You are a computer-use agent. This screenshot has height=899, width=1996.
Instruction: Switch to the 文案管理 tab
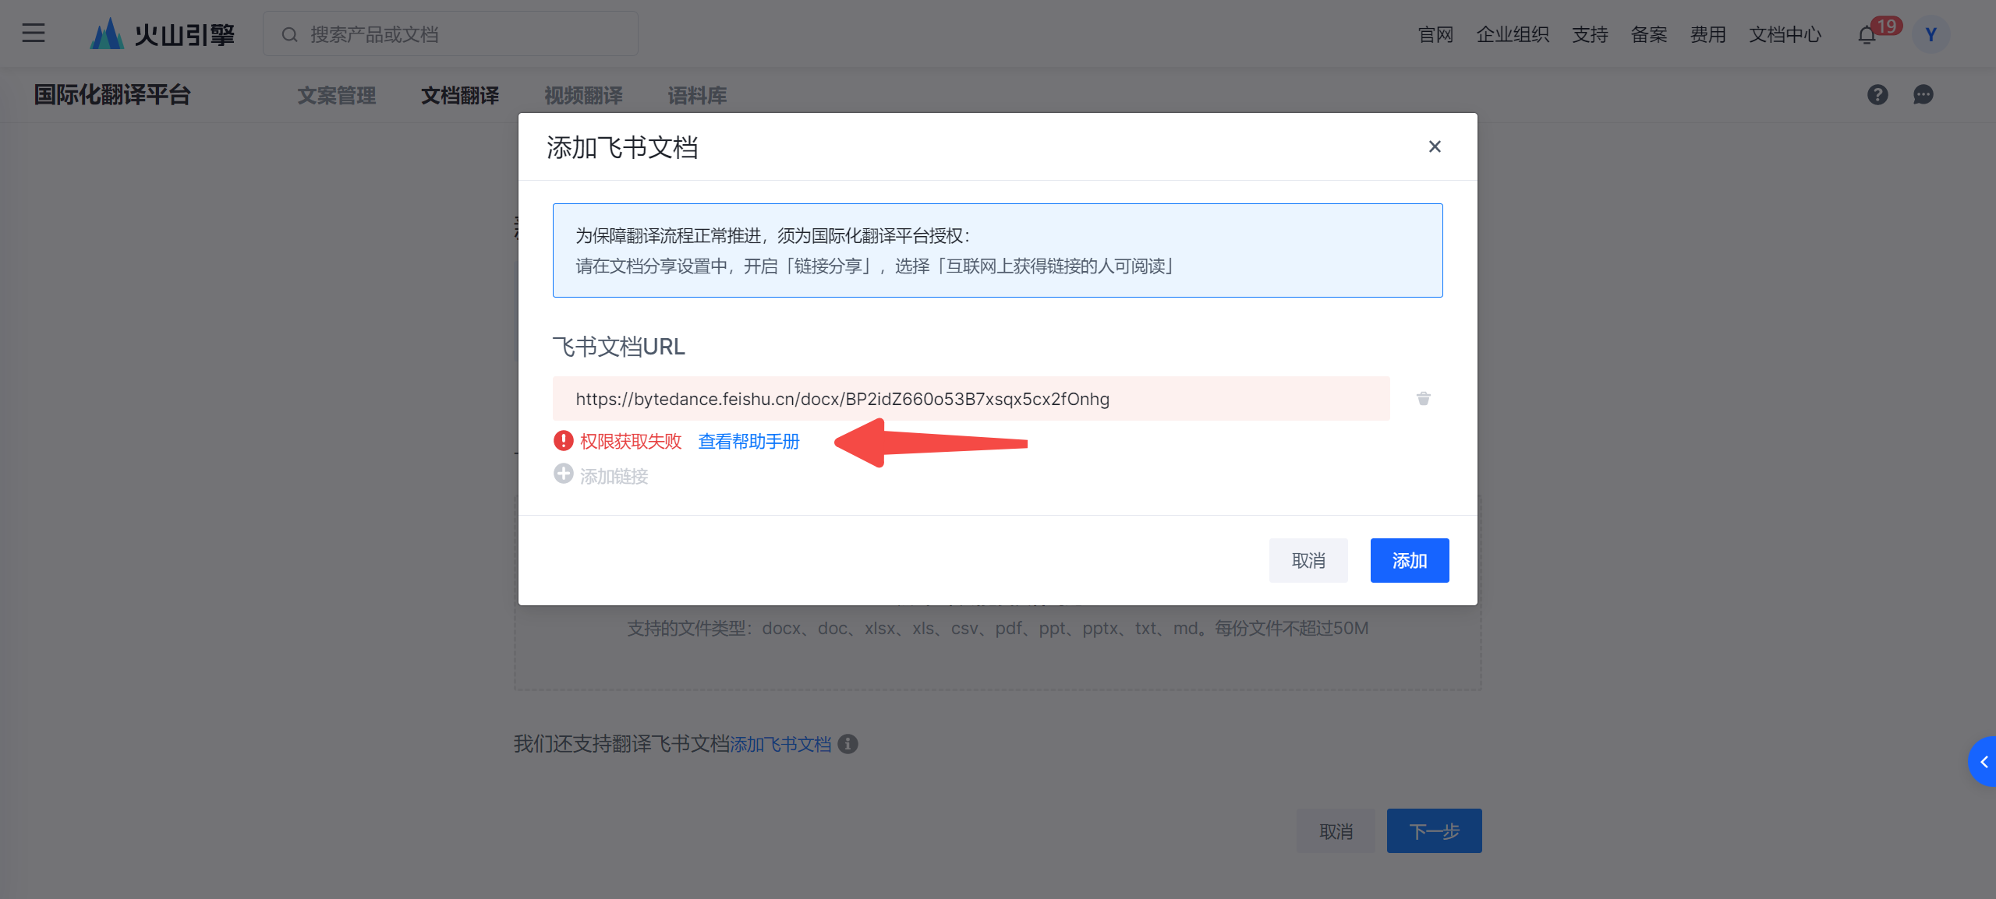[337, 95]
